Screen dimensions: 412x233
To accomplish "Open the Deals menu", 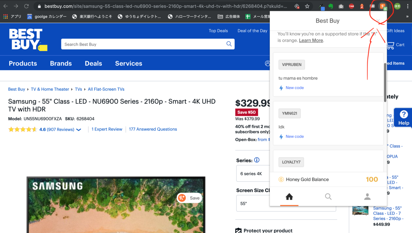I will click(x=93, y=63).
